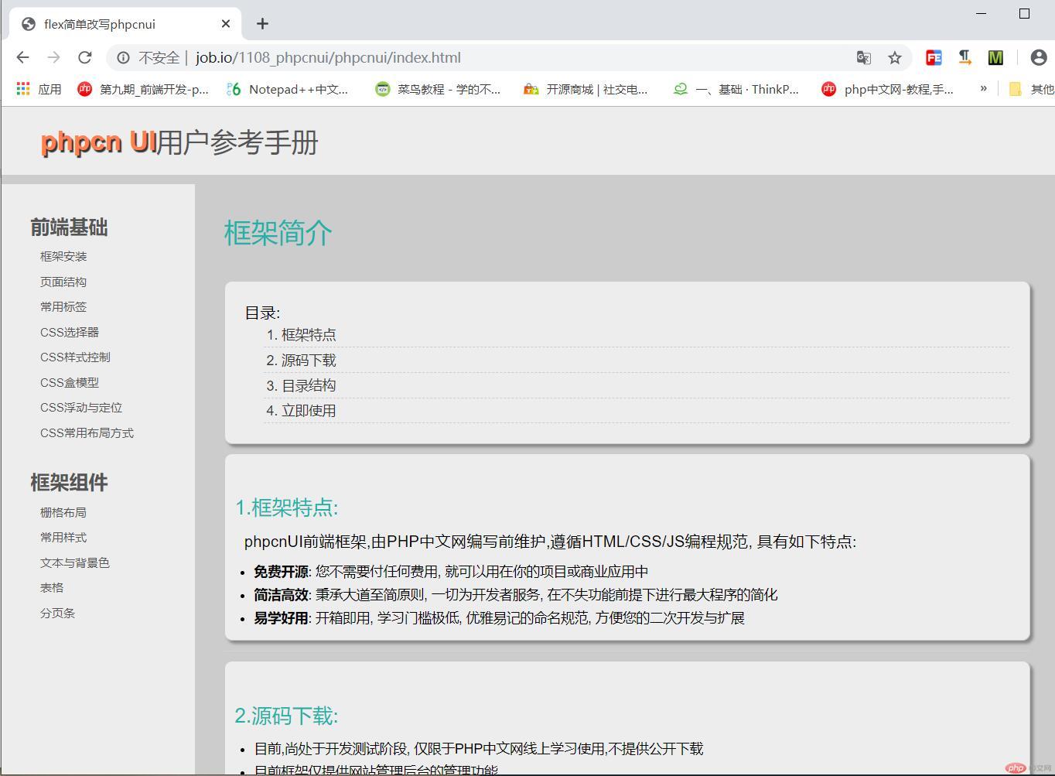Screen dimensions: 1055x776
Task: Open Chrome profile avatar
Action: 1039,57
